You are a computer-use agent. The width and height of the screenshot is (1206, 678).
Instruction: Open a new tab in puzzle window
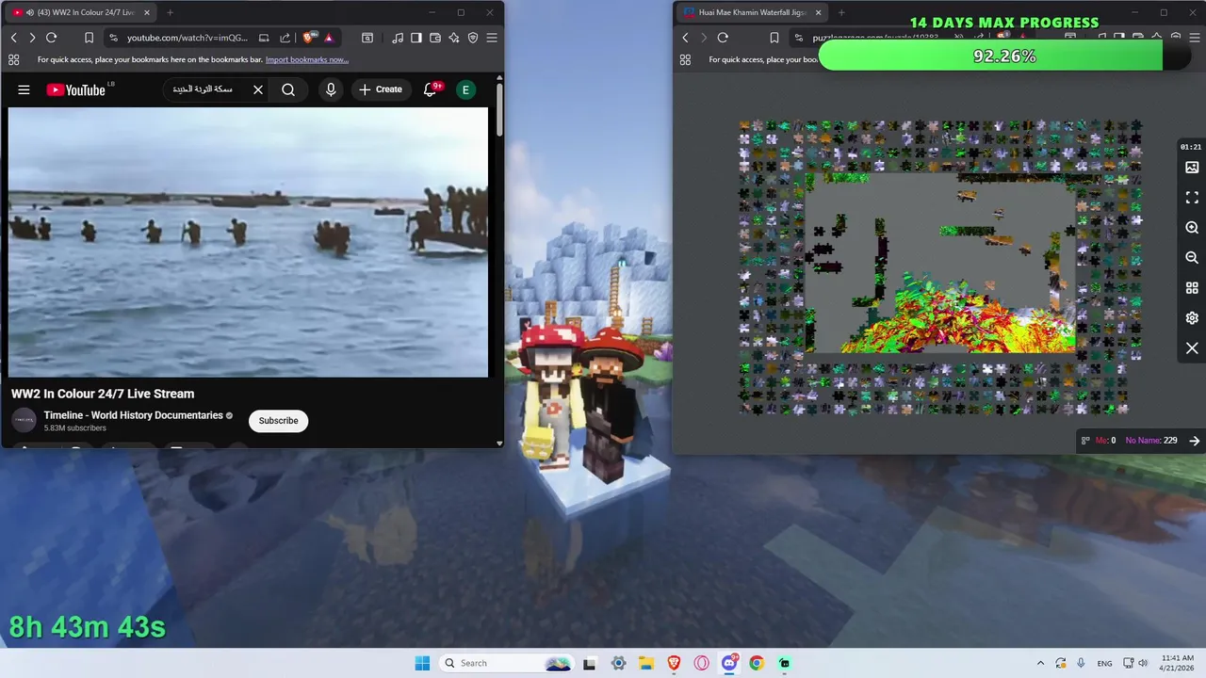pyautogui.click(x=841, y=12)
